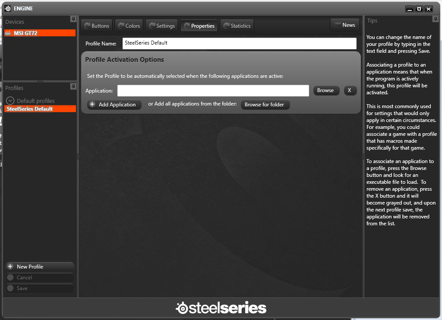Image resolution: width=442 pixels, height=320 pixels.
Task: Pin the Devices panel
Action: coord(73,19)
